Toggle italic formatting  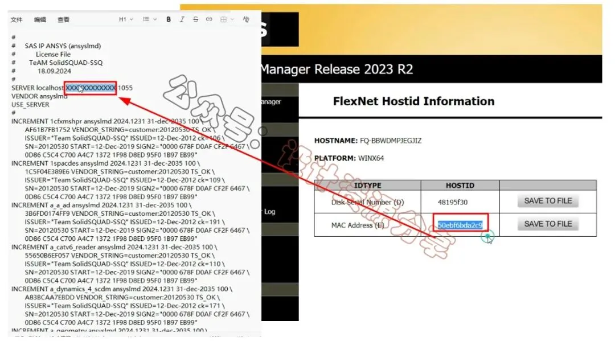click(182, 19)
